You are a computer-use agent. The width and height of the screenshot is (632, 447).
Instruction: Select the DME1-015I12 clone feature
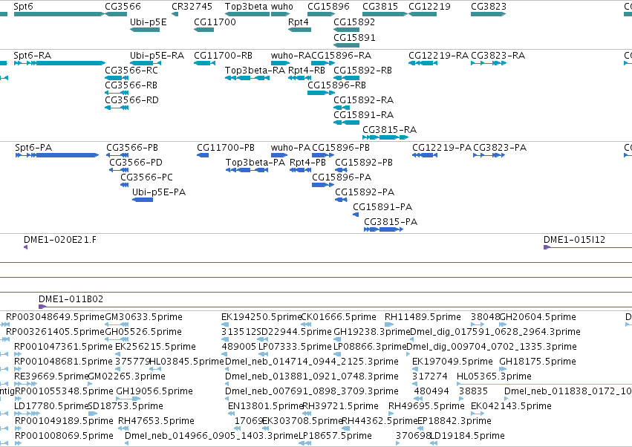pos(587,247)
